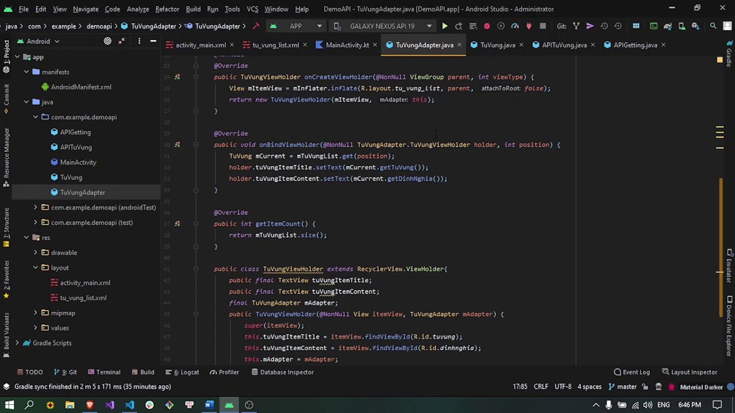Click the Windows taskbar search icon
735x413 pixels.
(x=29, y=405)
